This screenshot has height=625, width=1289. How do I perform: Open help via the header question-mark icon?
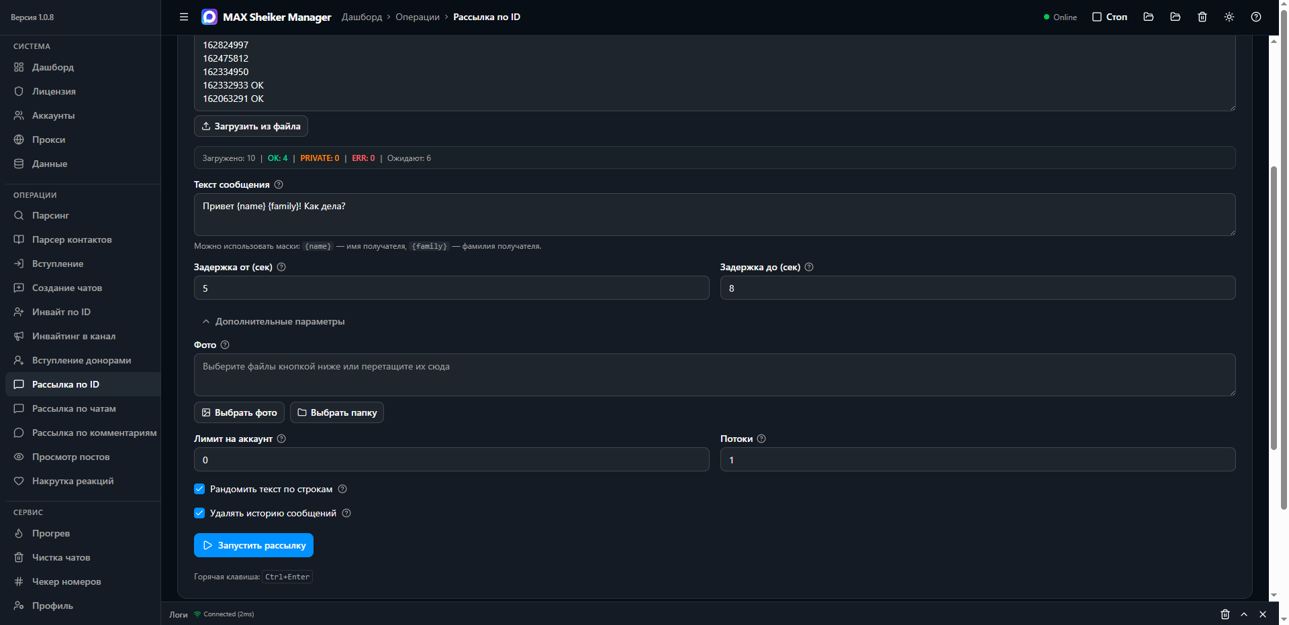click(x=1256, y=17)
